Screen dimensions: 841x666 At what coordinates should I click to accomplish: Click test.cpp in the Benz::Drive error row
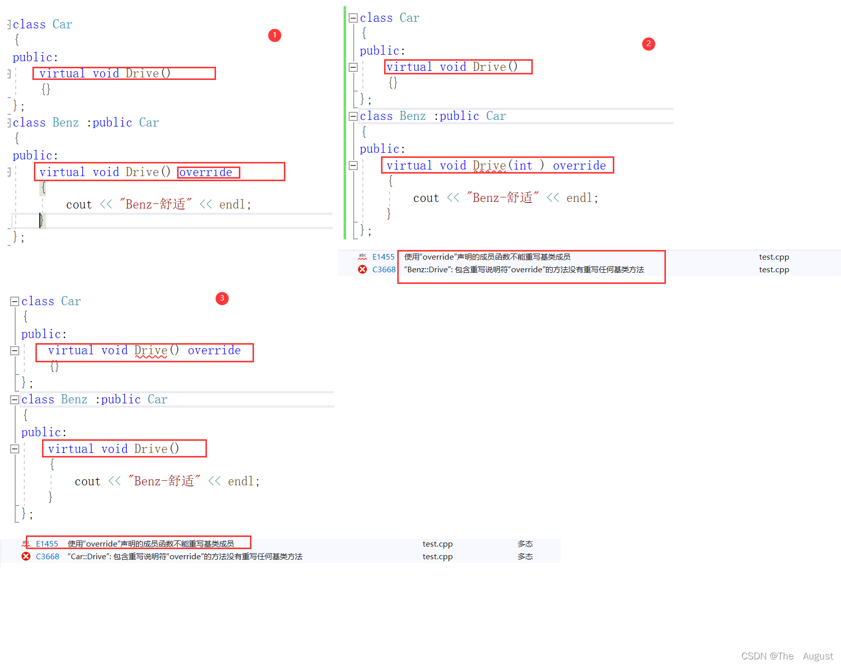(774, 269)
